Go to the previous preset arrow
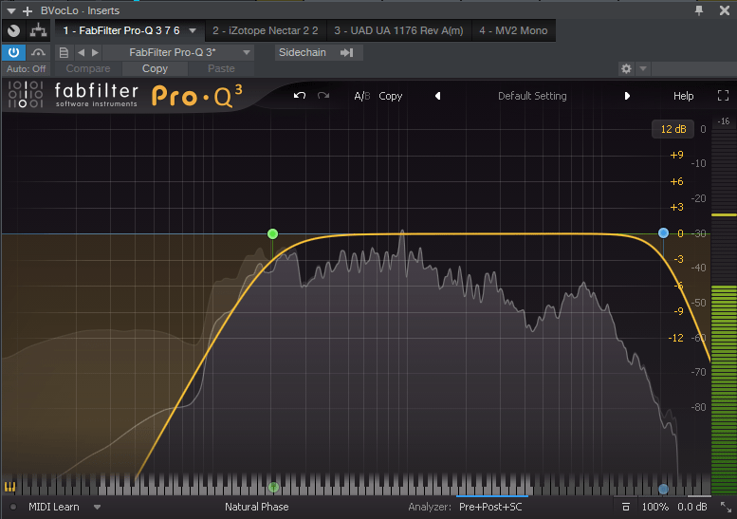The height and width of the screenshot is (519, 737). click(x=437, y=96)
